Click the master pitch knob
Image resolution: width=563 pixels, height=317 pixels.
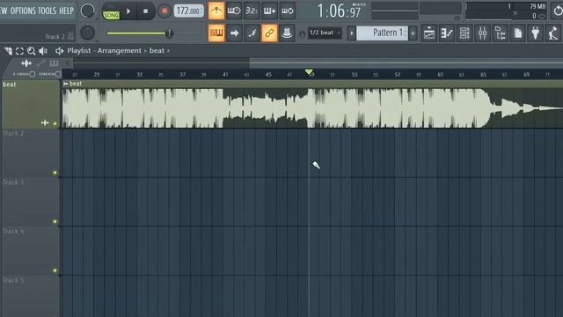pyautogui.click(x=87, y=33)
